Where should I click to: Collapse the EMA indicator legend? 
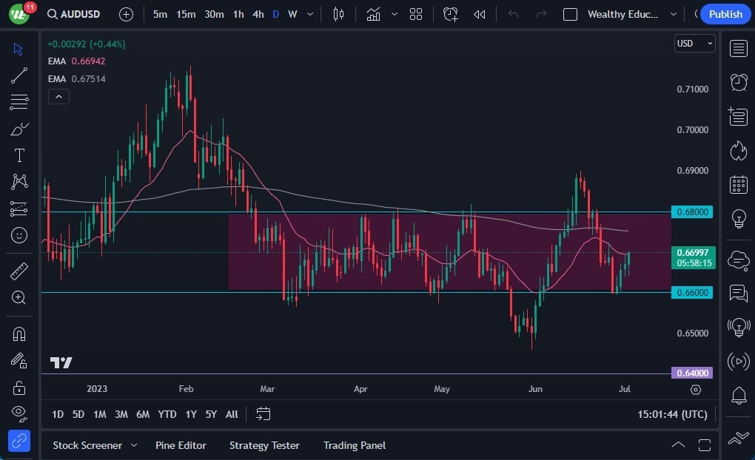[x=58, y=96]
